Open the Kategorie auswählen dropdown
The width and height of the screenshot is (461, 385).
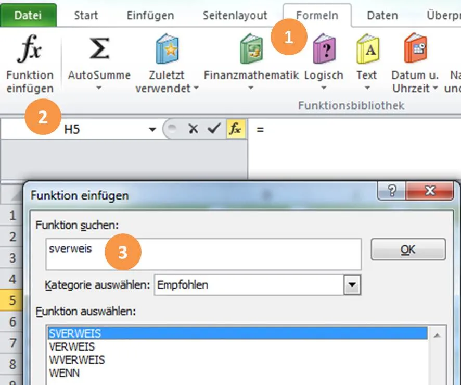353,285
